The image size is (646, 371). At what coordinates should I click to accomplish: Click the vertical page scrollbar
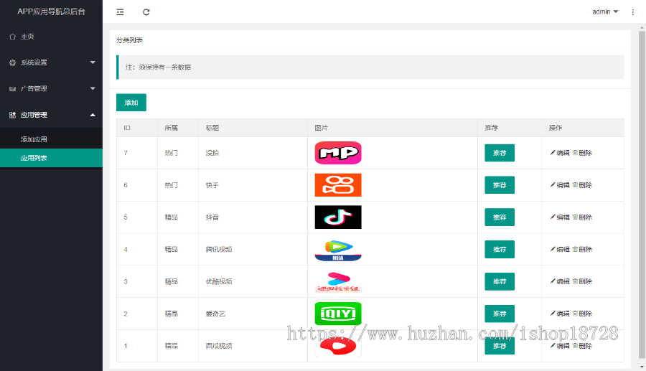pyautogui.click(x=642, y=194)
